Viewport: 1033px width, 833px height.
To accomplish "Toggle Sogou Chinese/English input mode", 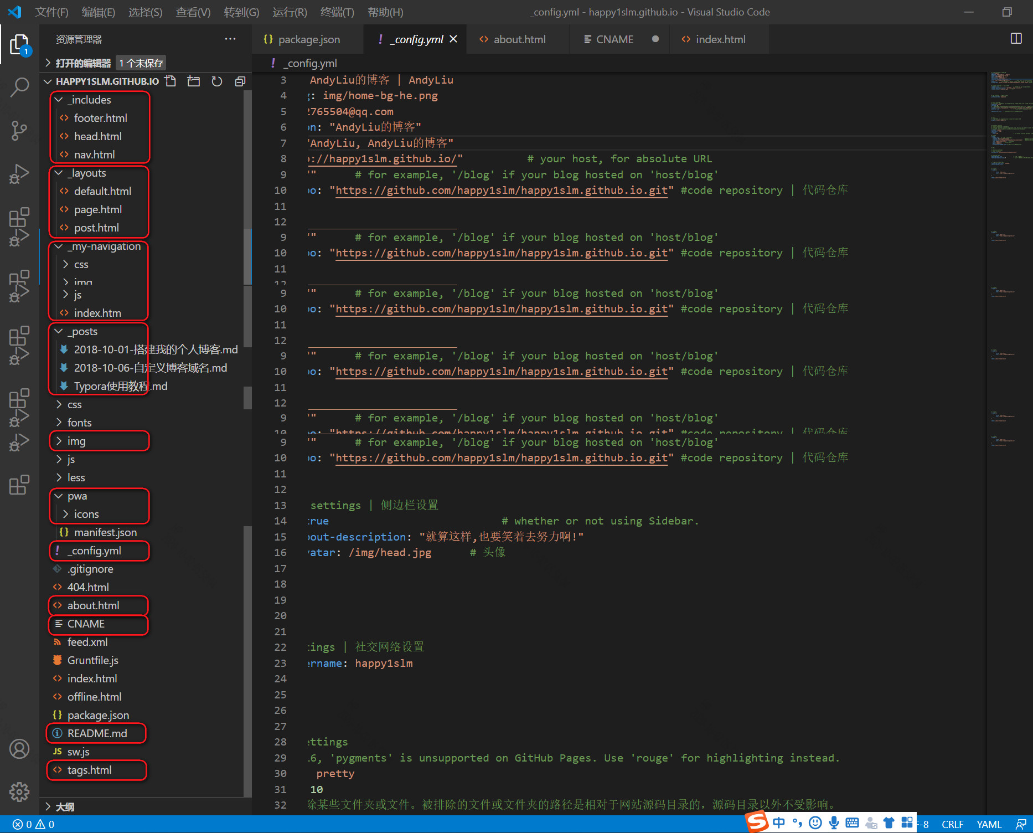I will pos(778,823).
